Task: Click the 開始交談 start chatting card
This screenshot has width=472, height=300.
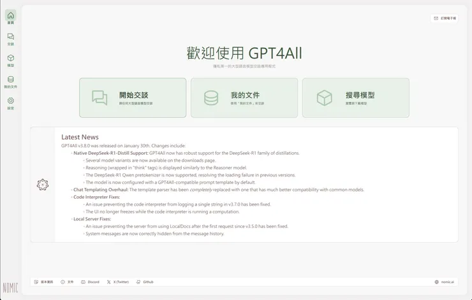Action: (x=133, y=97)
